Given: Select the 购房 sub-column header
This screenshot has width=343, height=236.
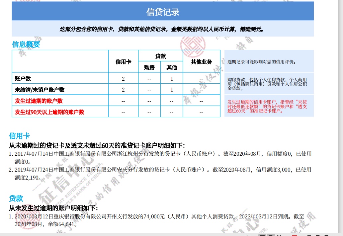Looking at the screenshot, I should [x=149, y=67].
